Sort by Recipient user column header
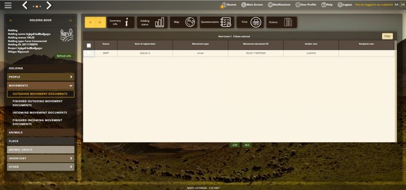This screenshot has height=190, width=406. [366, 45]
